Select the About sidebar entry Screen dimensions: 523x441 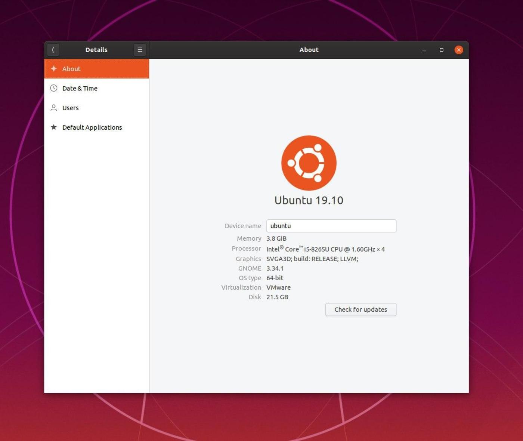[71, 69]
